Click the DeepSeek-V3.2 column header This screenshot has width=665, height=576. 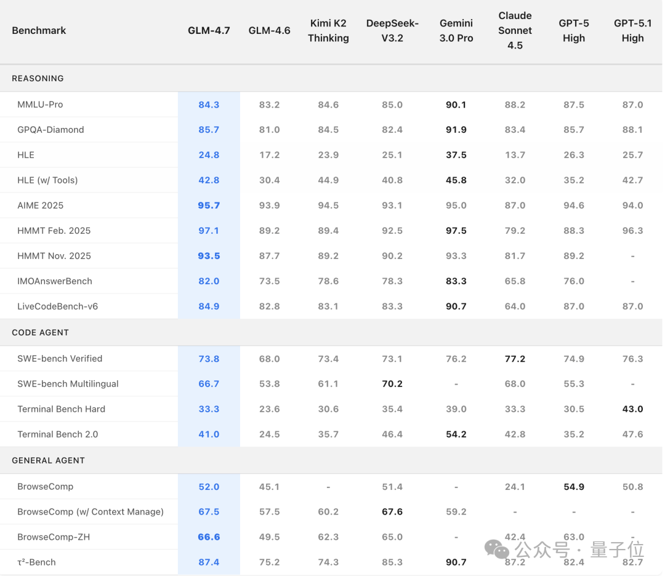pos(392,31)
